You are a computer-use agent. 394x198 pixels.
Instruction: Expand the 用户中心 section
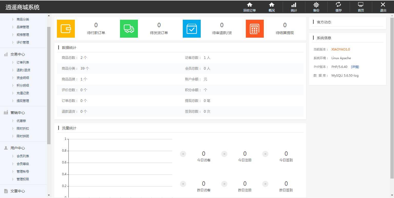[17, 148]
